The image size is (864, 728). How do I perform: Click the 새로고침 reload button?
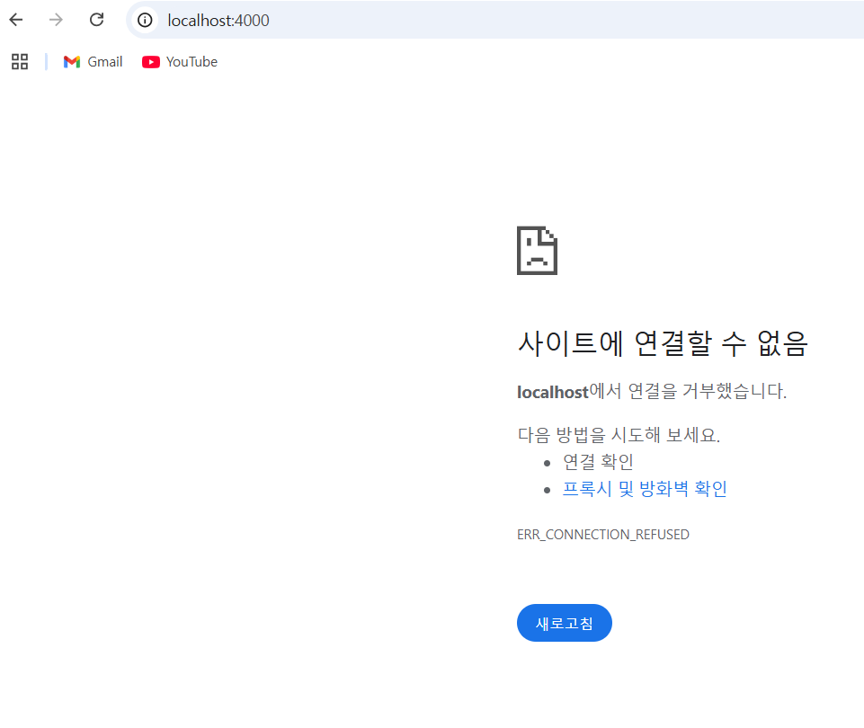565,623
